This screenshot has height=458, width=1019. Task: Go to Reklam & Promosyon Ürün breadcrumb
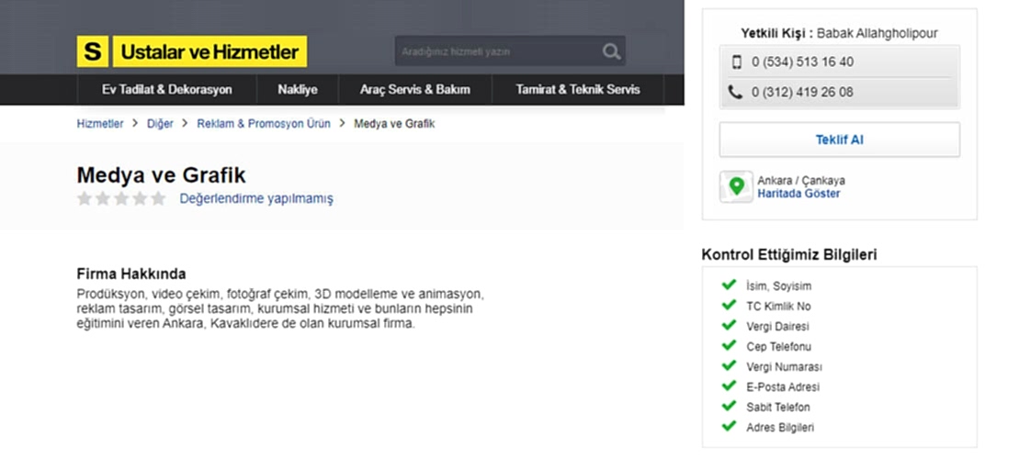tap(264, 124)
